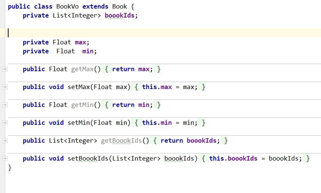
Task: Click the parent class name Book
Action: (119, 6)
